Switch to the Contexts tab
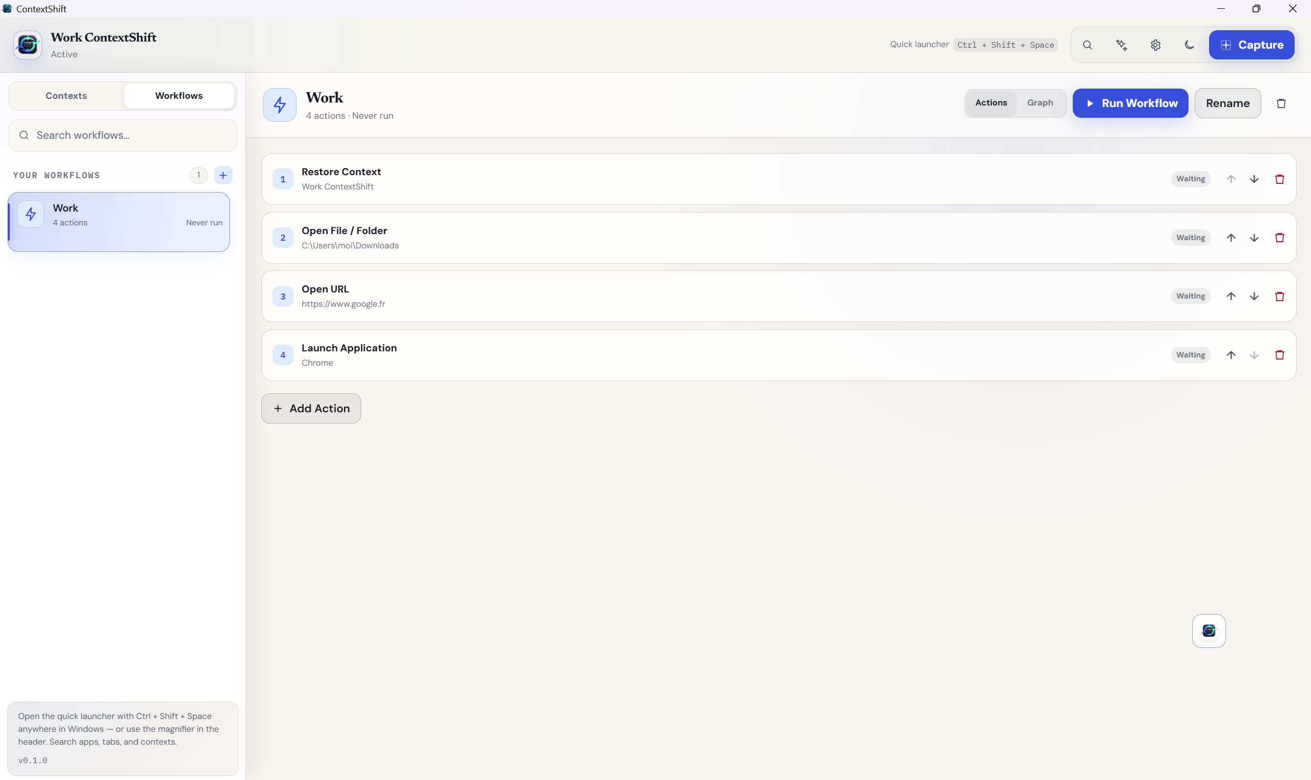The width and height of the screenshot is (1311, 780). click(x=66, y=96)
